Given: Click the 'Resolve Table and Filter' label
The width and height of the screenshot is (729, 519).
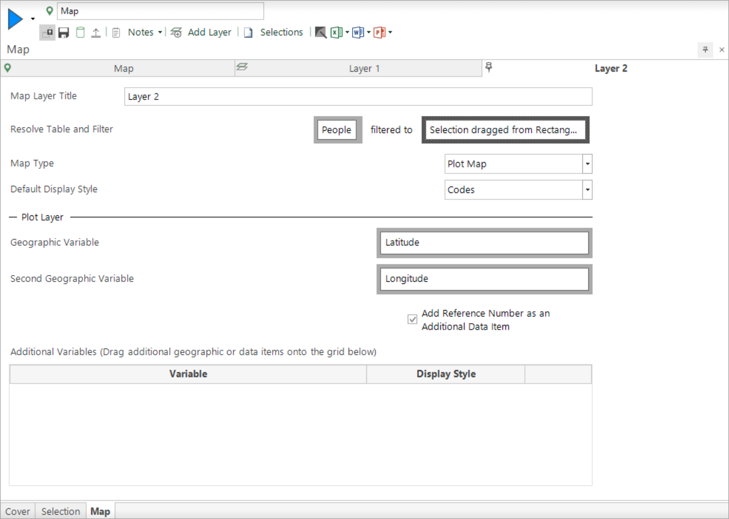Looking at the screenshot, I should click(x=62, y=129).
